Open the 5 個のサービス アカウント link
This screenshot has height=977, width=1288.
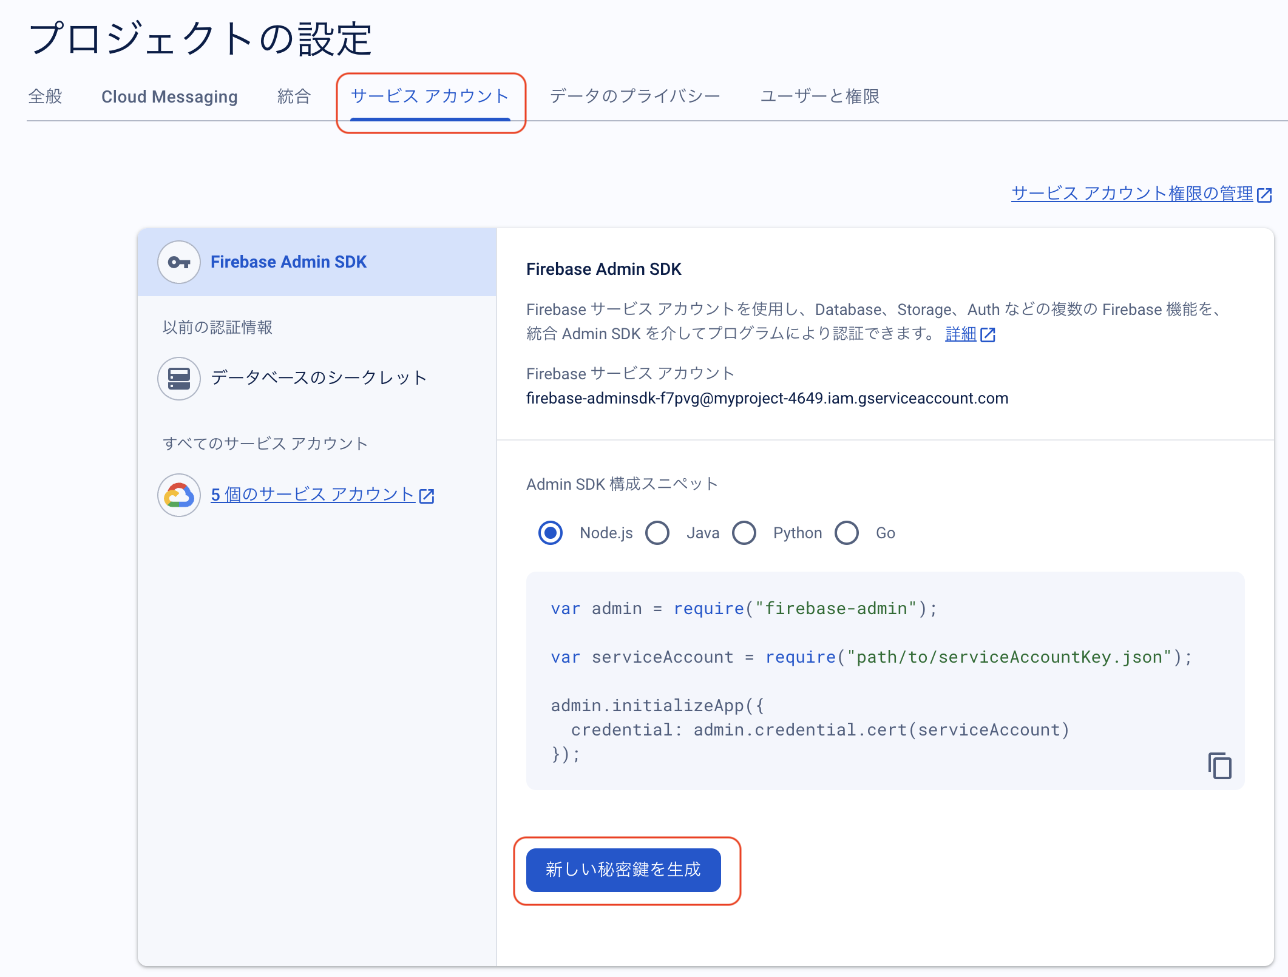tap(311, 494)
